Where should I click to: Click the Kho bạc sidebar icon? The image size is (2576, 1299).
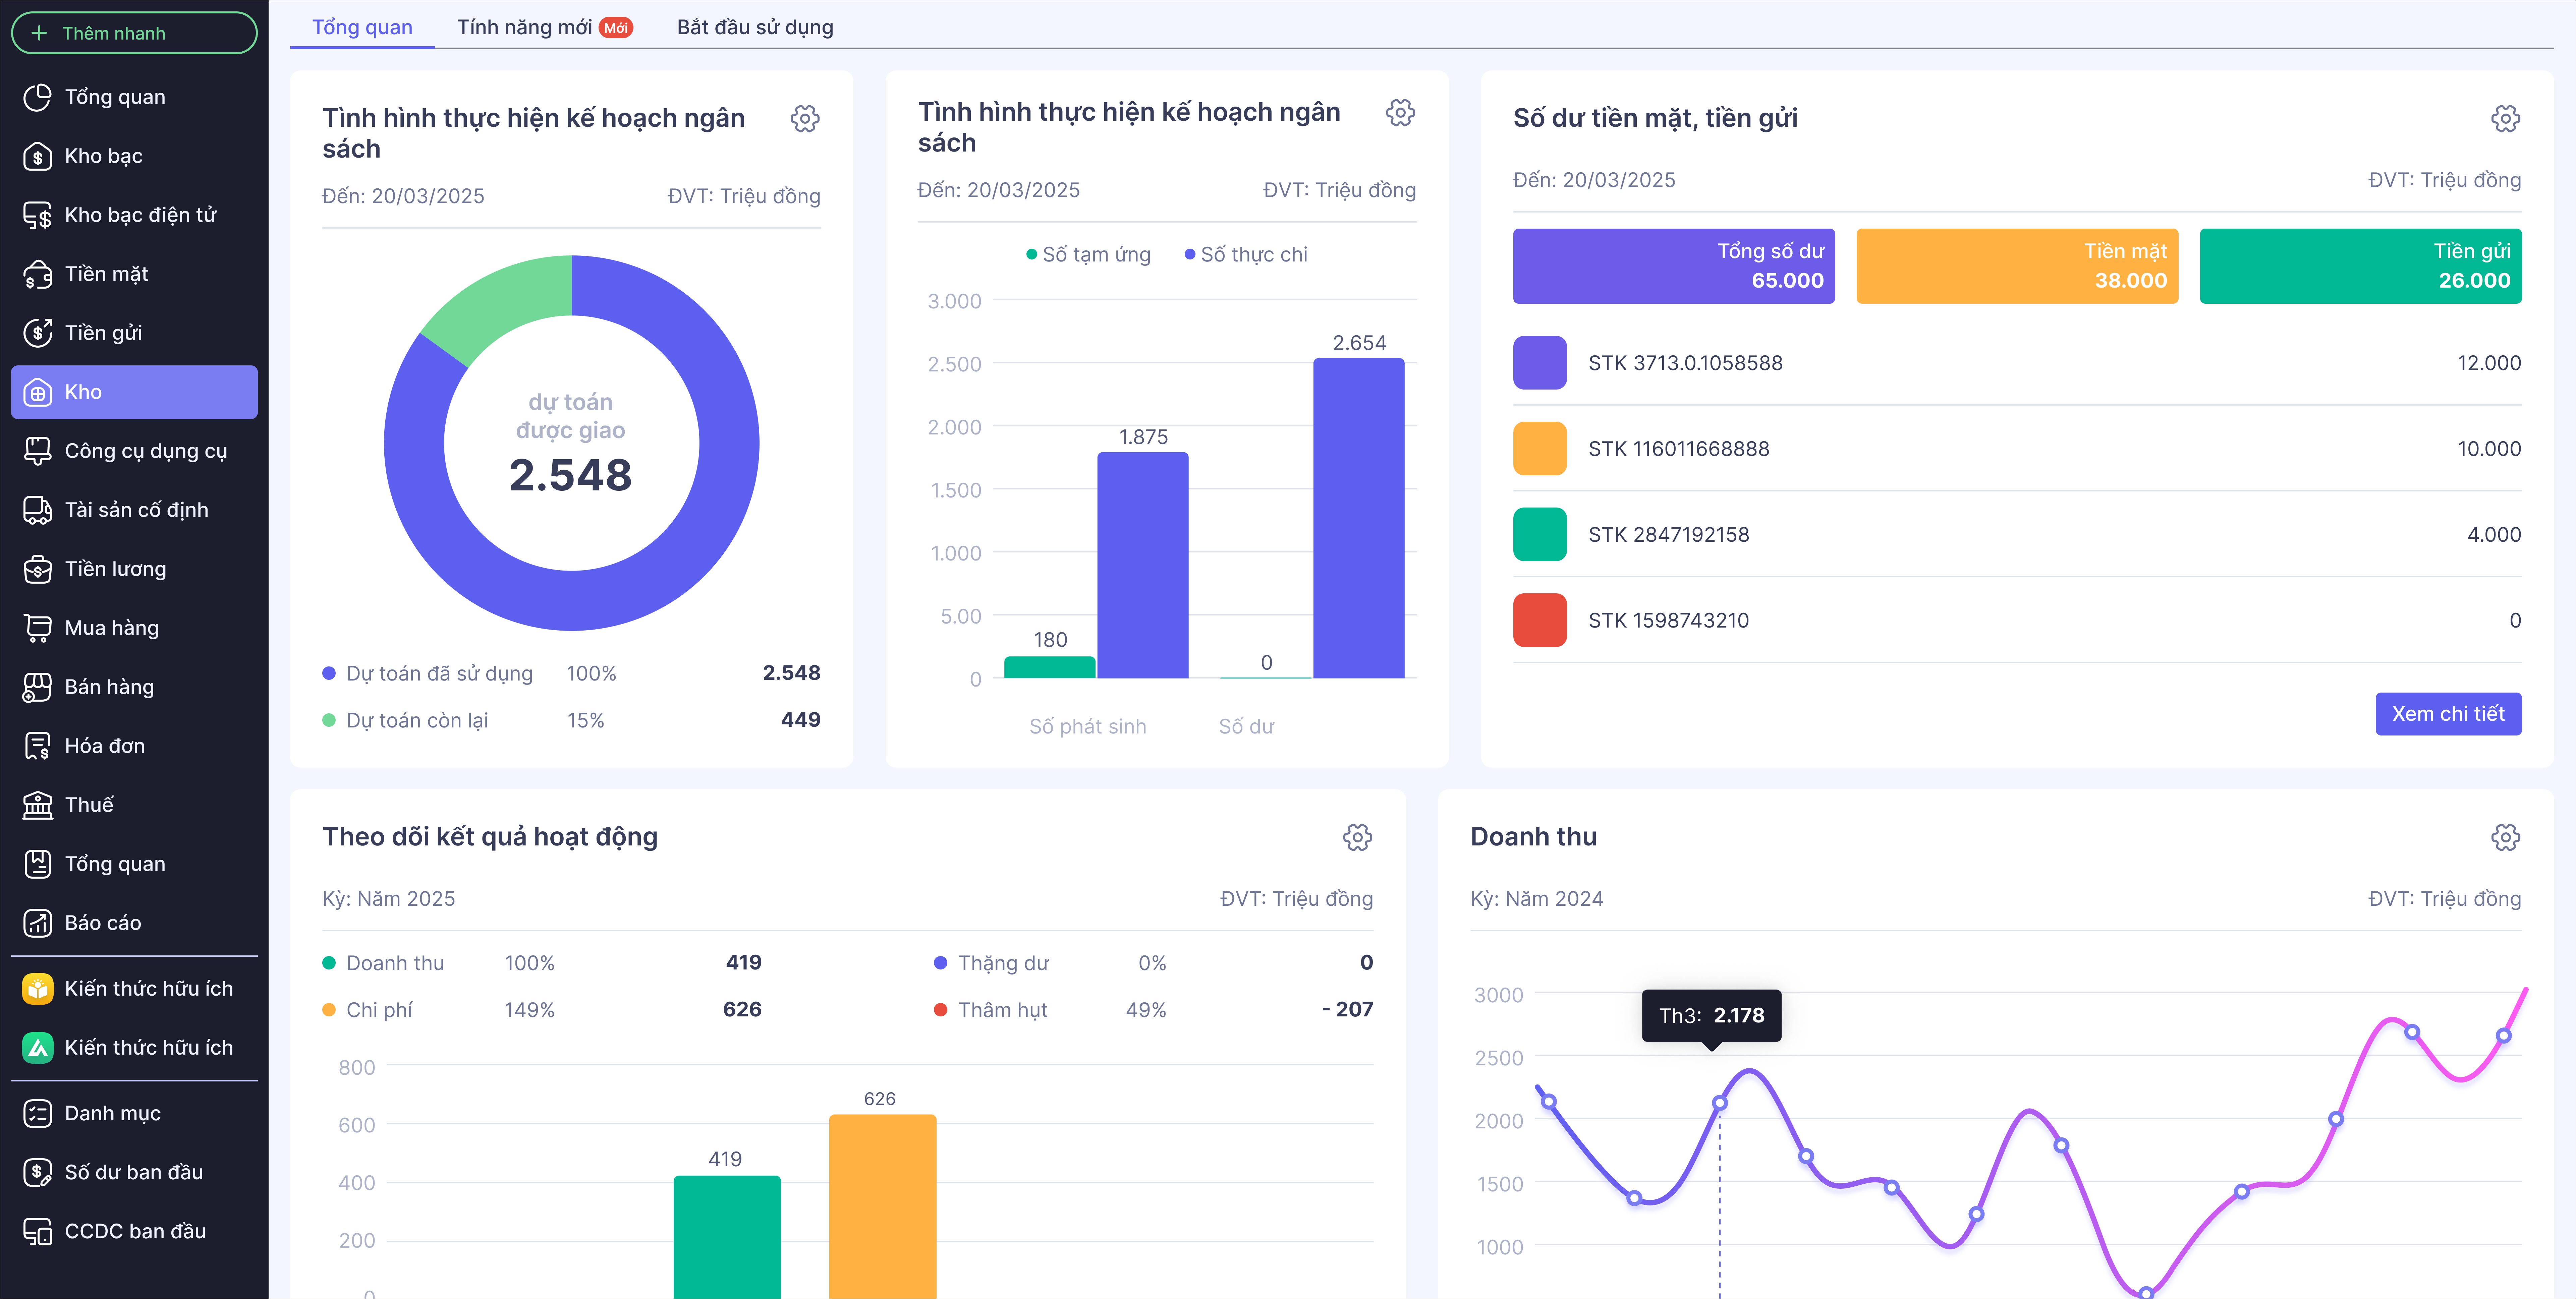[37, 156]
